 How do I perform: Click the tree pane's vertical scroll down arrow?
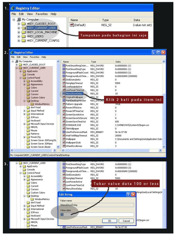point(58,147)
